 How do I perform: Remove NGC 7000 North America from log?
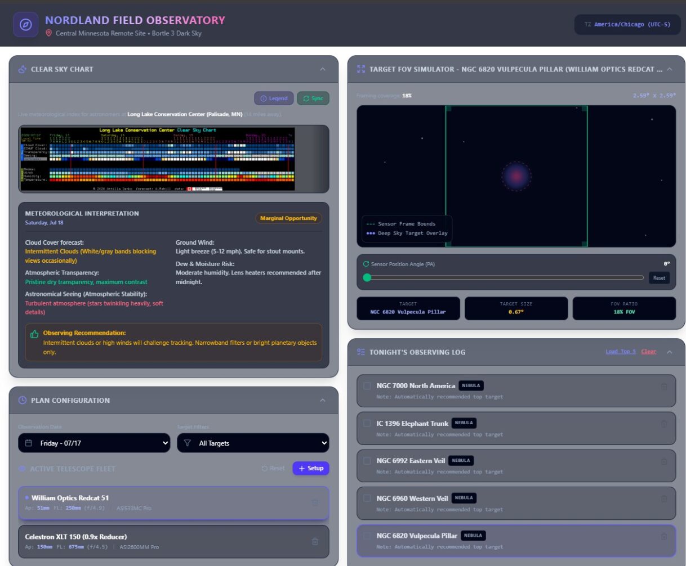(x=663, y=387)
